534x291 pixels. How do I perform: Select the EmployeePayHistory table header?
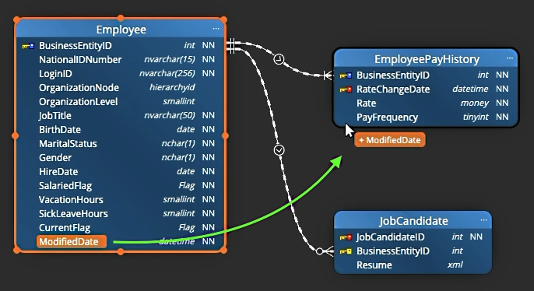coord(427,59)
